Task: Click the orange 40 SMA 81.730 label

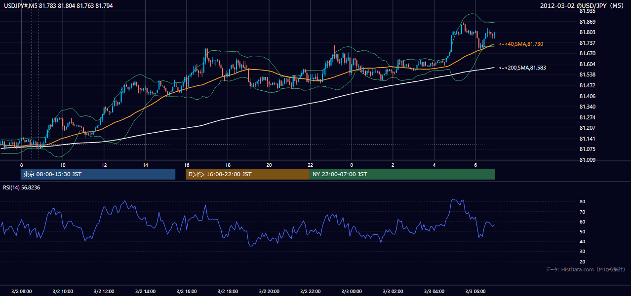Action: click(x=521, y=44)
